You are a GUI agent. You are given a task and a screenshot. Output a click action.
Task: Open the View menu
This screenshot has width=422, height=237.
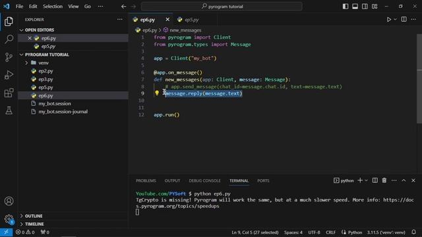(73, 7)
